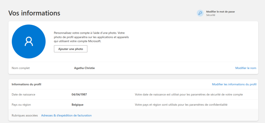Click the Date de naissance label

[x=24, y=94]
